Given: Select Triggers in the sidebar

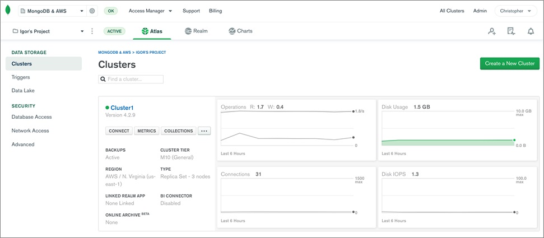Looking at the screenshot, I should pos(21,77).
